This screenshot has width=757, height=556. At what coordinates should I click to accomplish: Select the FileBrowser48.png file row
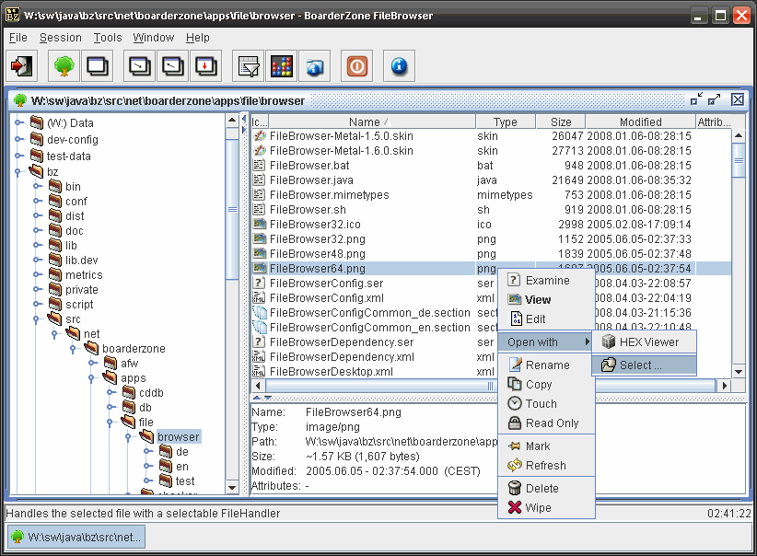pyautogui.click(x=492, y=254)
